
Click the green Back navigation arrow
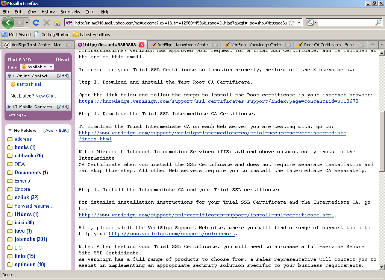tap(8, 23)
